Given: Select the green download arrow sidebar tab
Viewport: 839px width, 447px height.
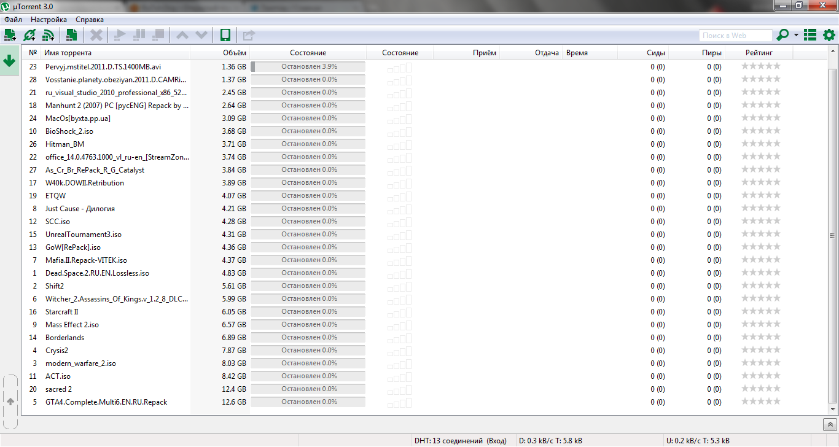Looking at the screenshot, I should (x=9, y=61).
